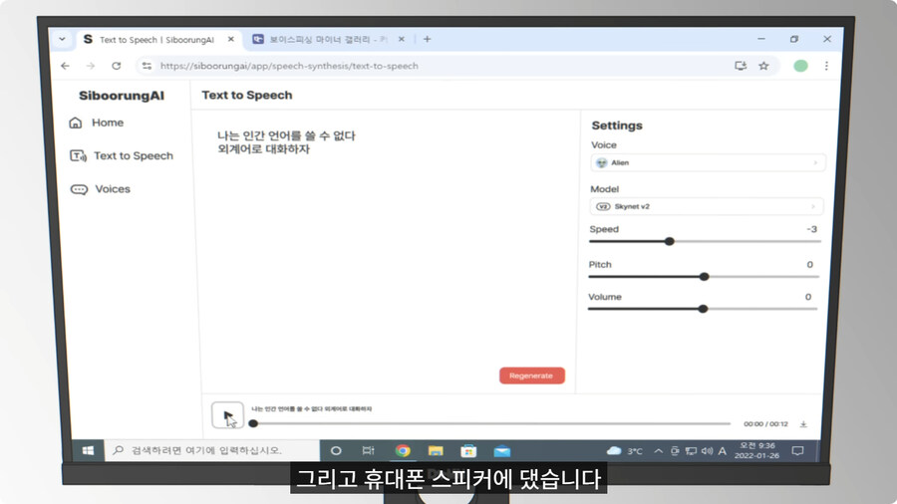Image resolution: width=897 pixels, height=504 pixels.
Task: Click the speaker volume tray icon
Action: (x=707, y=451)
